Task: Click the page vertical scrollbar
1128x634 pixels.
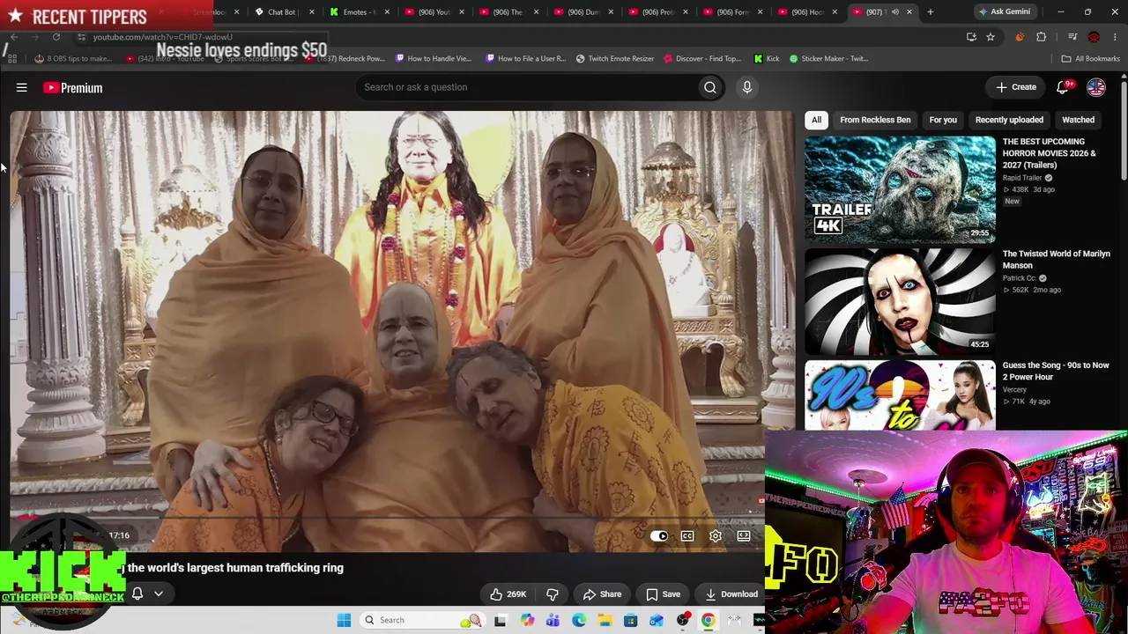Action: [1124, 129]
